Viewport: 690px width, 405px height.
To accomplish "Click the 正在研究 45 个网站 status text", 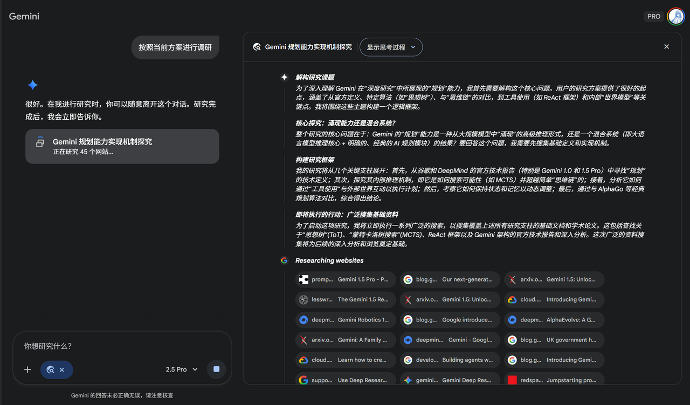I will pyautogui.click(x=83, y=152).
